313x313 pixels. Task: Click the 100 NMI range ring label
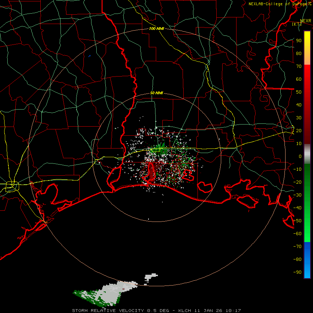[x=156, y=29]
